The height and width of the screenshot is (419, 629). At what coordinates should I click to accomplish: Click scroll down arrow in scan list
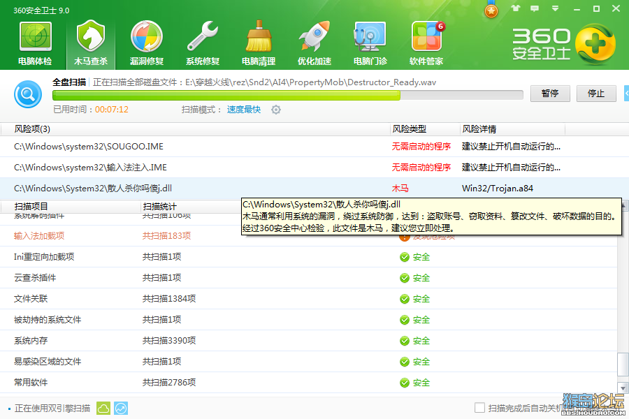tap(623, 388)
